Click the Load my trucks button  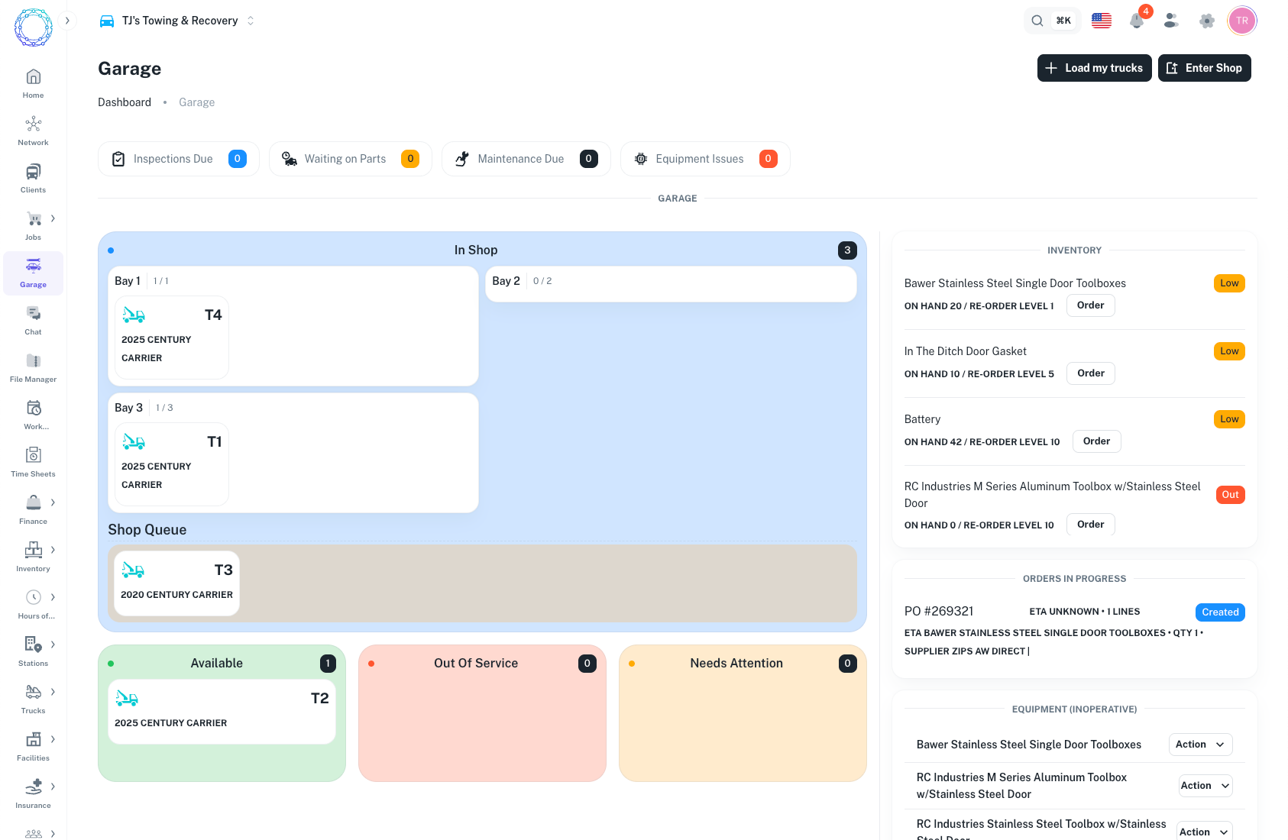[1094, 68]
